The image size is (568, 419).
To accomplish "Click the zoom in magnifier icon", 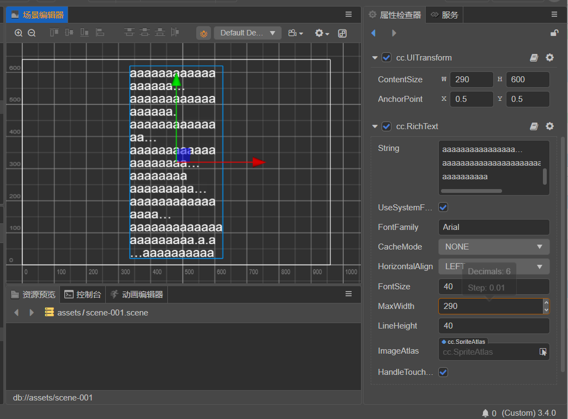I will 19,33.
